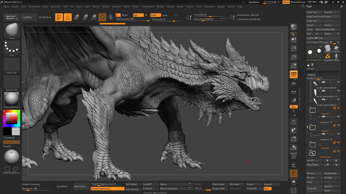Collapse the Subtool palette section

pyautogui.click(x=312, y=74)
